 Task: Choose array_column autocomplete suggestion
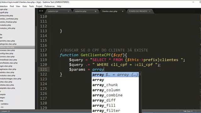(115, 90)
